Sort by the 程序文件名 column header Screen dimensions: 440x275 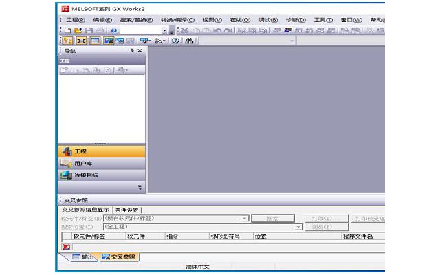click(363, 236)
